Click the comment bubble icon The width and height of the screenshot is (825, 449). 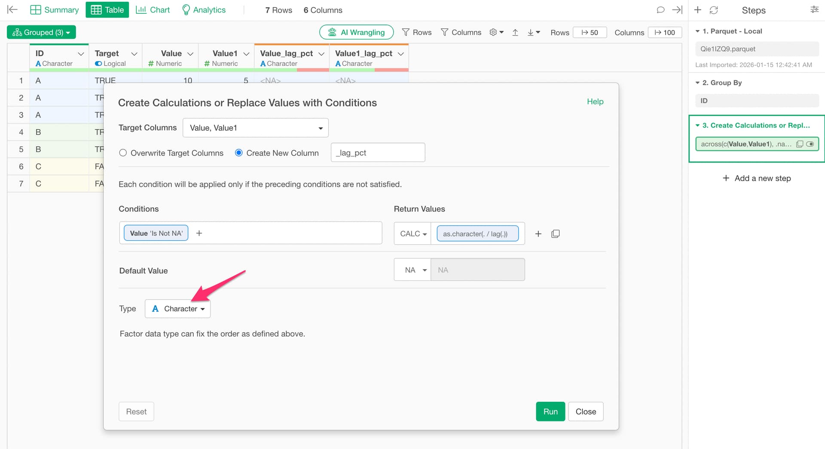(660, 10)
